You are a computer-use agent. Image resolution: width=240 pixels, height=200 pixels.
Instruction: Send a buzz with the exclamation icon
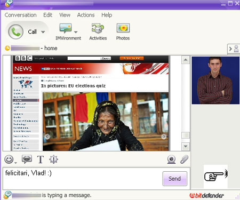(x=53, y=159)
